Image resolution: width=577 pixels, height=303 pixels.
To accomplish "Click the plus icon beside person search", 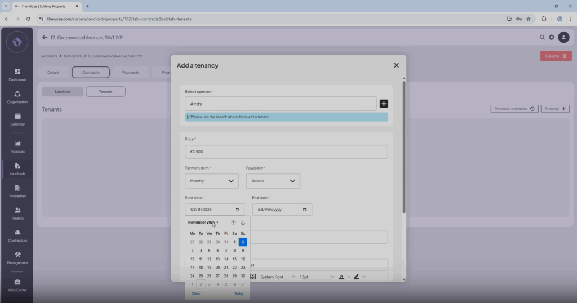I will 384,104.
